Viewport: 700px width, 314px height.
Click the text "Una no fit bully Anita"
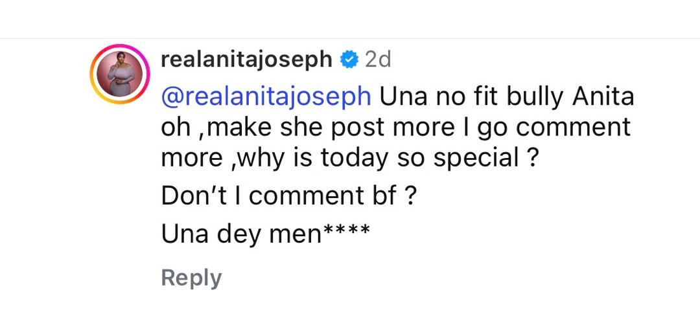(506, 97)
